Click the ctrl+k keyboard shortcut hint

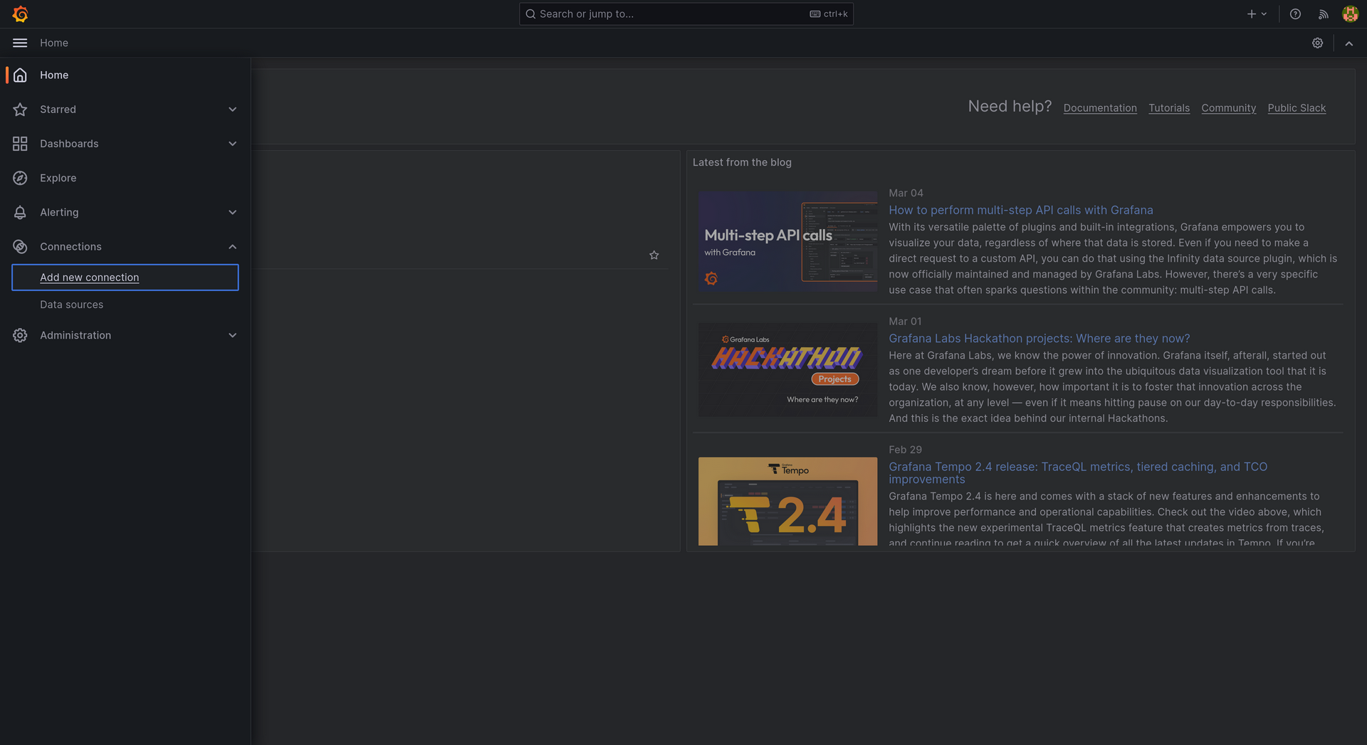click(829, 14)
